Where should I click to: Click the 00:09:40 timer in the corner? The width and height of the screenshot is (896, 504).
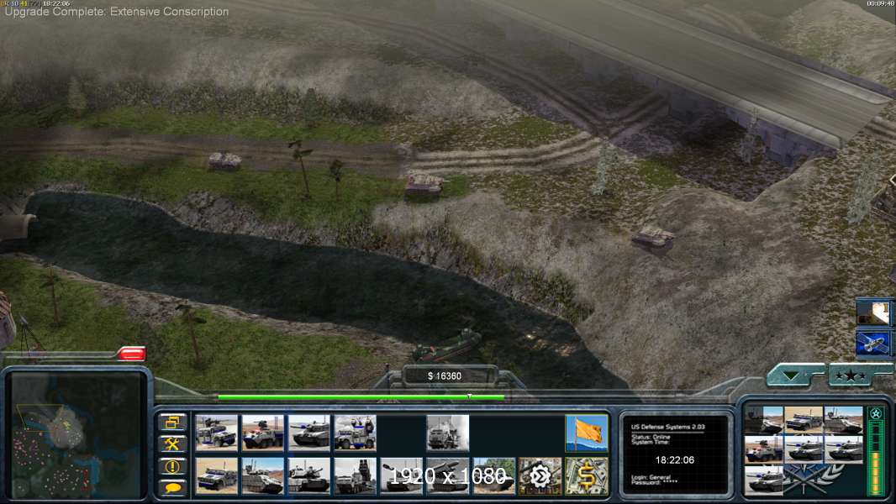point(881,3)
